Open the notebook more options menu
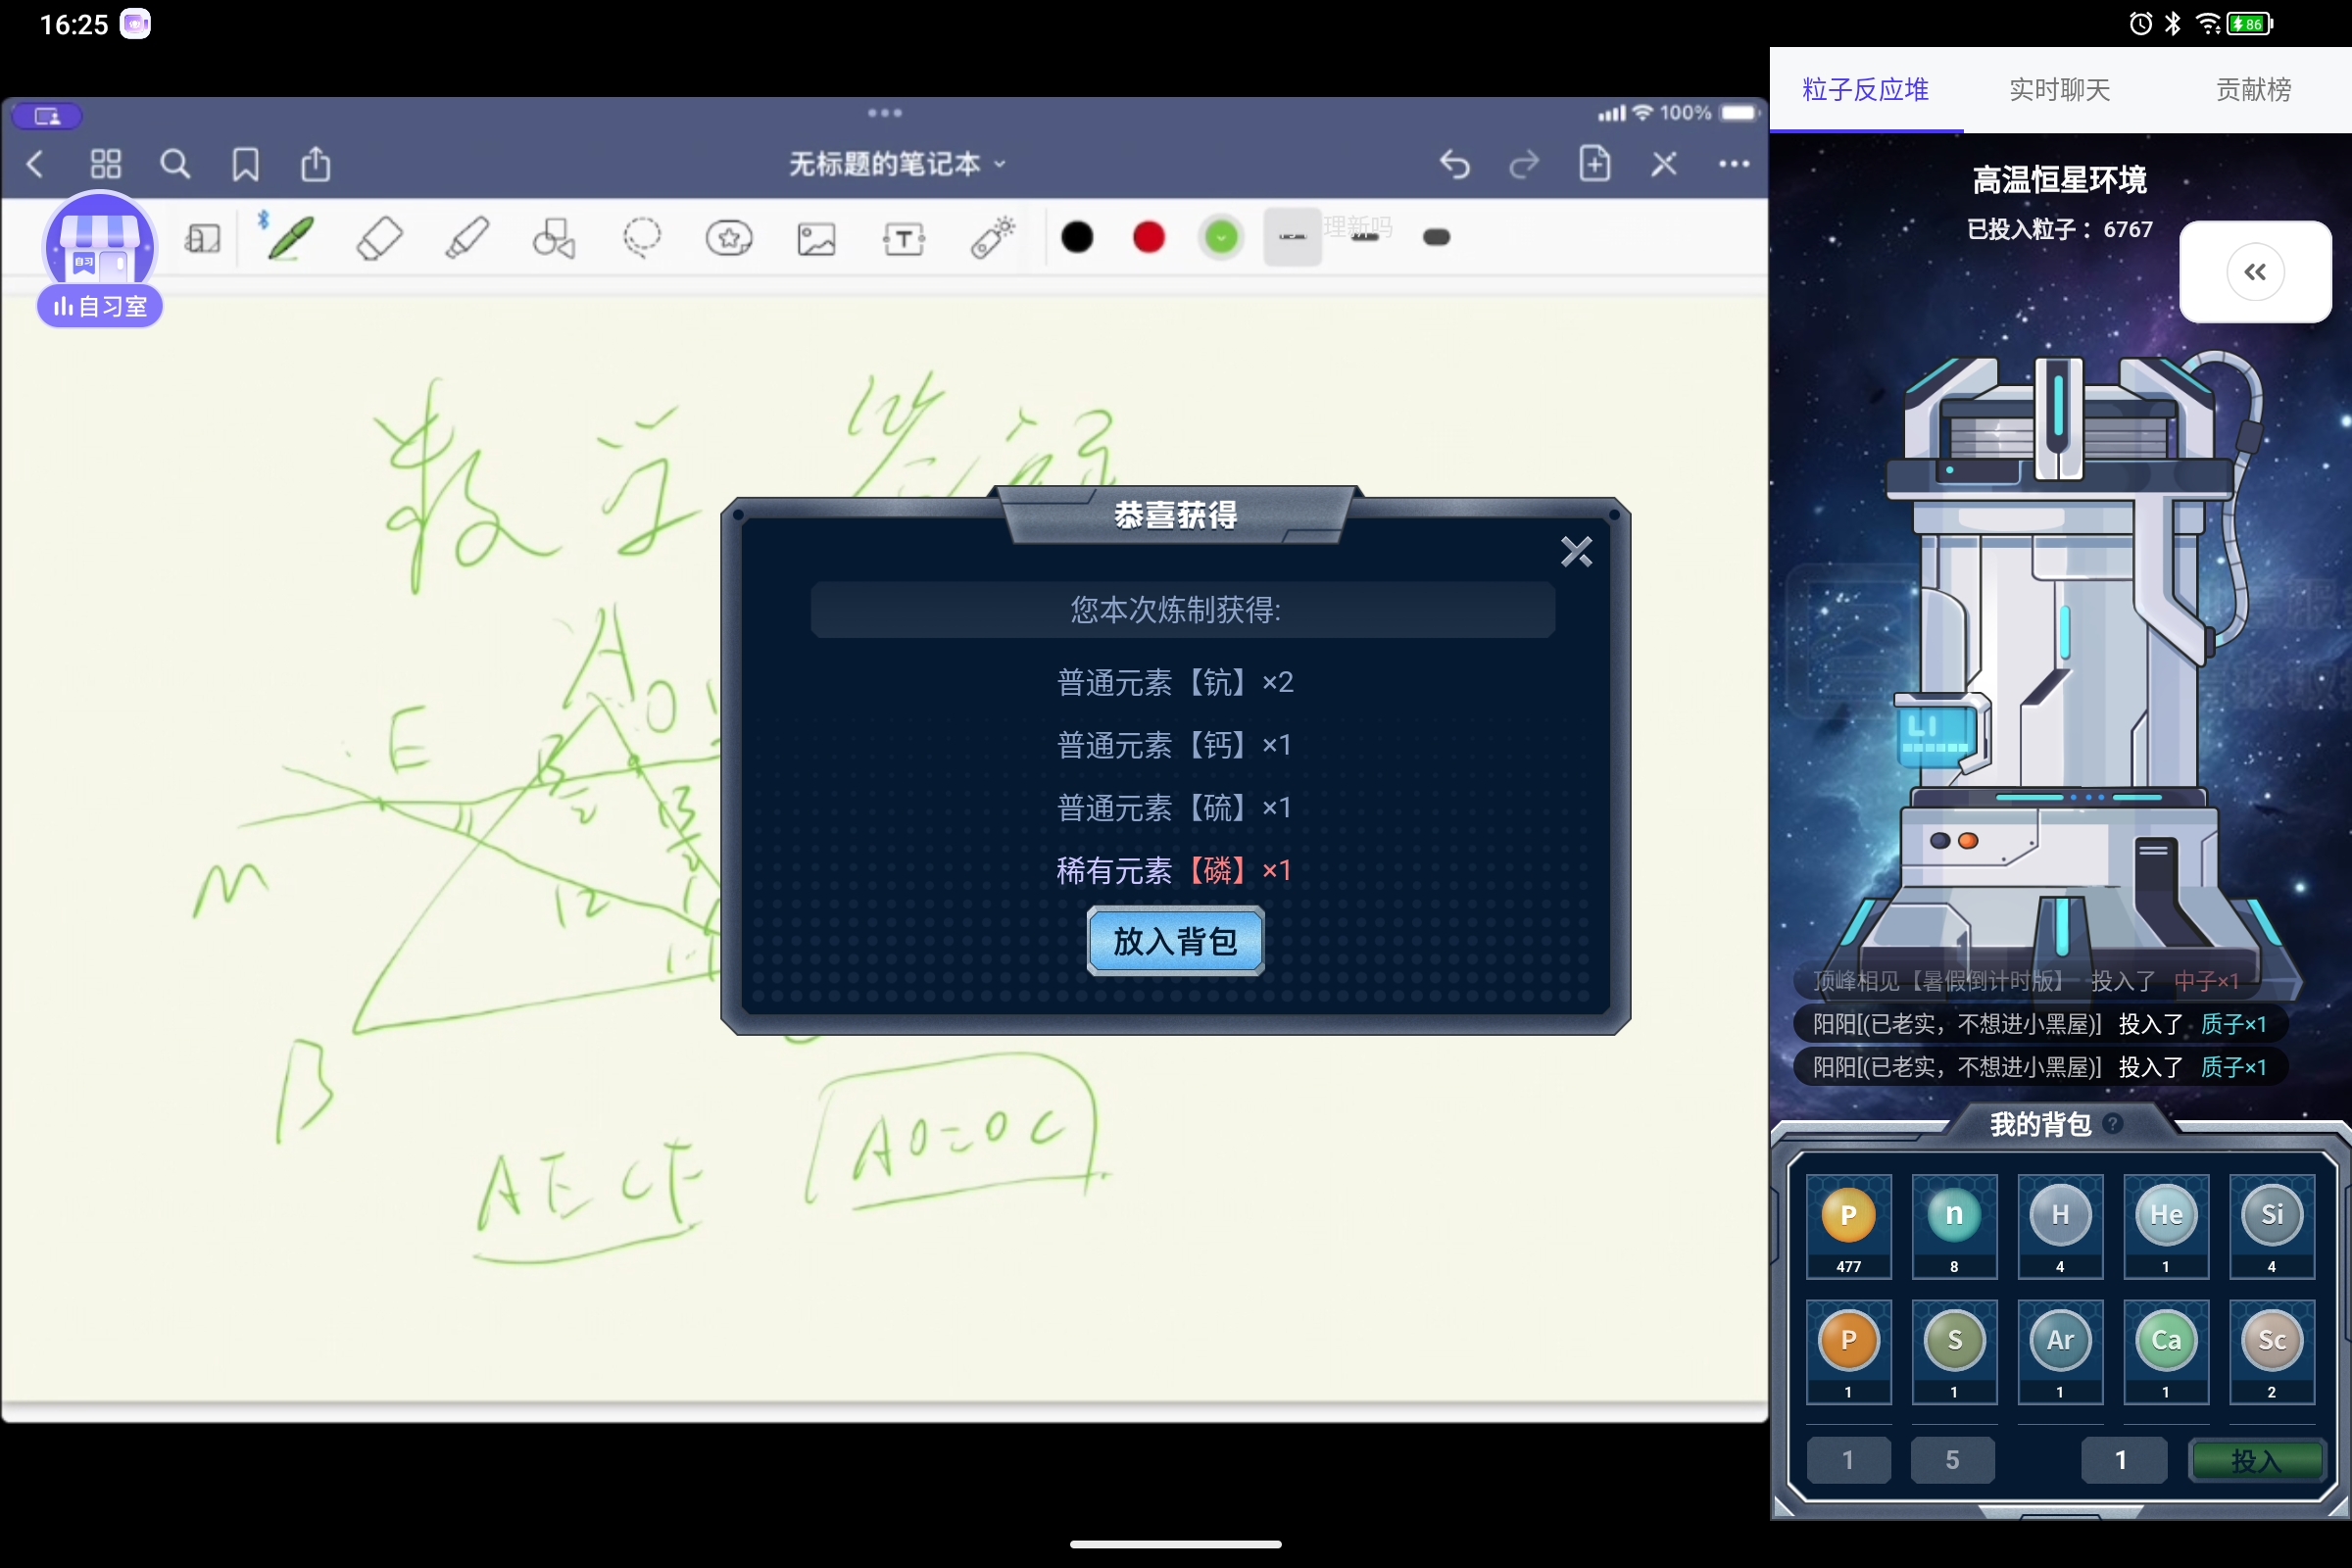The height and width of the screenshot is (1568, 2352). [x=1734, y=164]
